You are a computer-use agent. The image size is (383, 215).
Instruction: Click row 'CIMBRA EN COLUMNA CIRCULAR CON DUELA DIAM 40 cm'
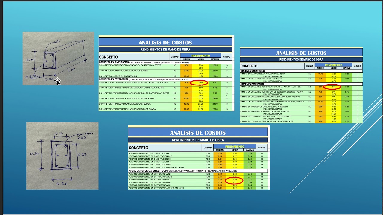point(301,97)
